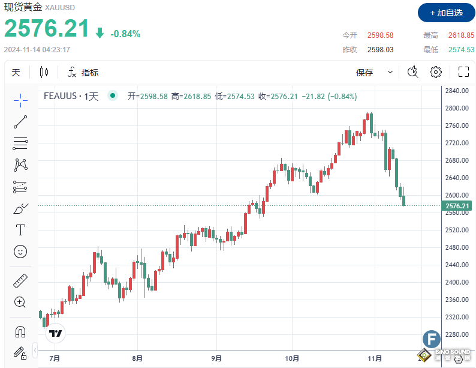
Task: Click the XAUUSD symbol code
Action: click(60, 8)
